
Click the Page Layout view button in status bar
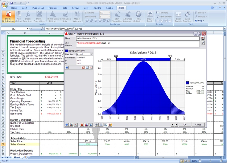(x=185, y=161)
